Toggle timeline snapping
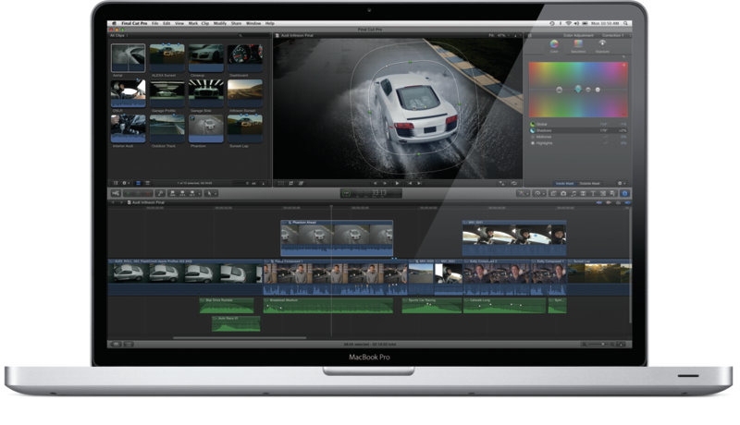 click(628, 202)
